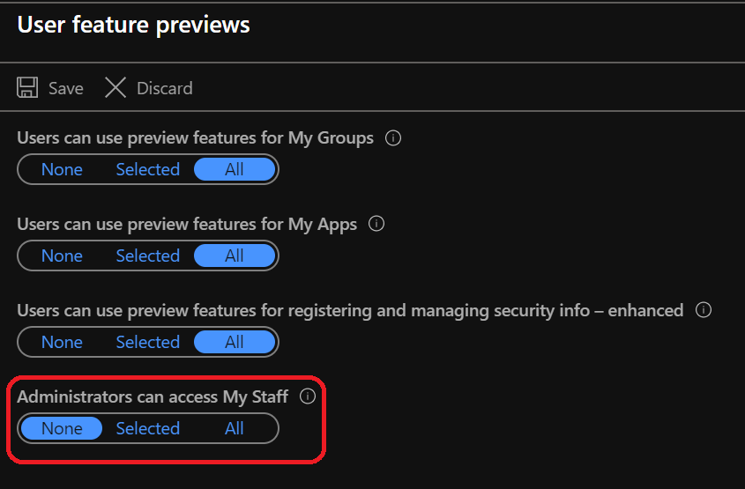Choose All for My Apps preview
Image resolution: width=745 pixels, height=489 pixels.
(x=235, y=256)
